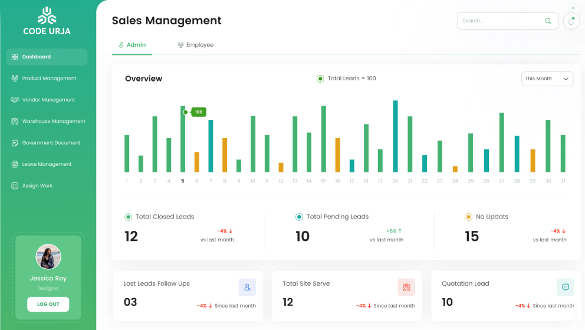
Task: Click the Lost Leads Follow Ups card icon
Action: click(247, 287)
